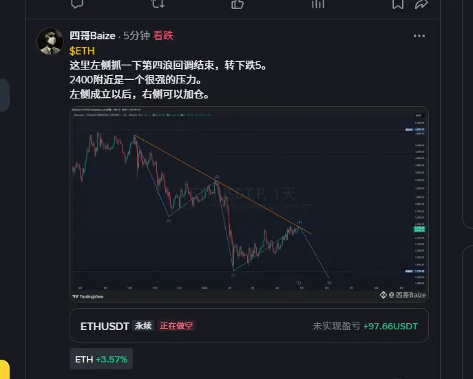Open the ETHUSDT position card
Screen dimensions: 473x379
249,325
